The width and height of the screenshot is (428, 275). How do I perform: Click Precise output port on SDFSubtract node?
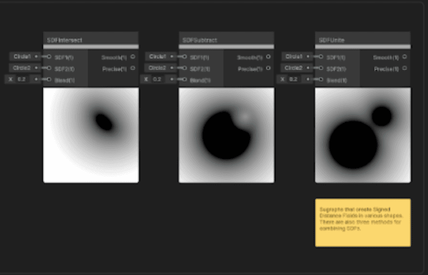[268, 68]
